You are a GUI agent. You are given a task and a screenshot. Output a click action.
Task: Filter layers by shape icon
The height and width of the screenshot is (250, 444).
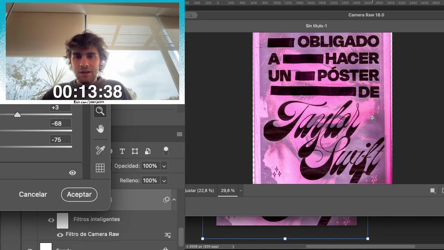(135, 151)
